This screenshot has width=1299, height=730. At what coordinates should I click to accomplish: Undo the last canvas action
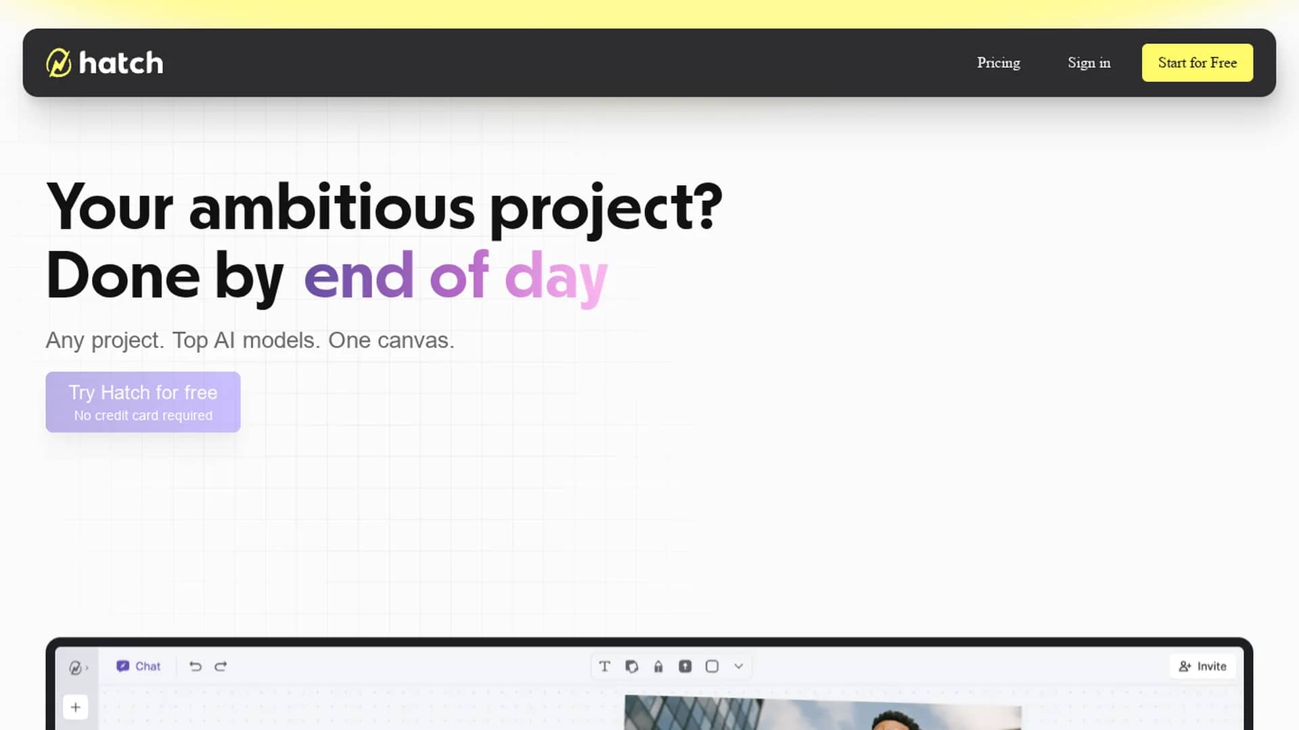[196, 666]
